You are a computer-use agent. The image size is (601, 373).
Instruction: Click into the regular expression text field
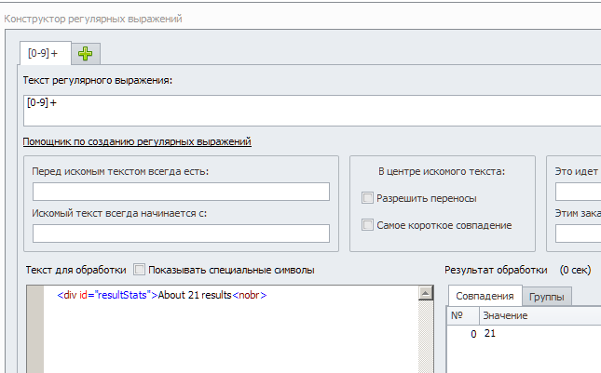click(x=307, y=110)
